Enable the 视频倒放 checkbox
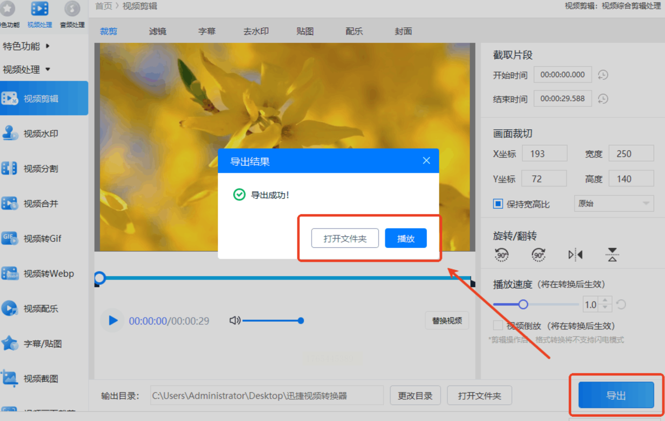This screenshot has height=421, width=665. [x=498, y=326]
